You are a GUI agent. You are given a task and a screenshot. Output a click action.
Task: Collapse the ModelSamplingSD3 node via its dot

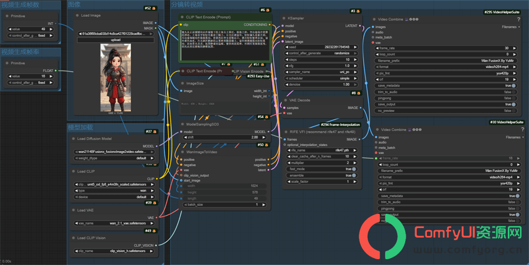[183, 124]
